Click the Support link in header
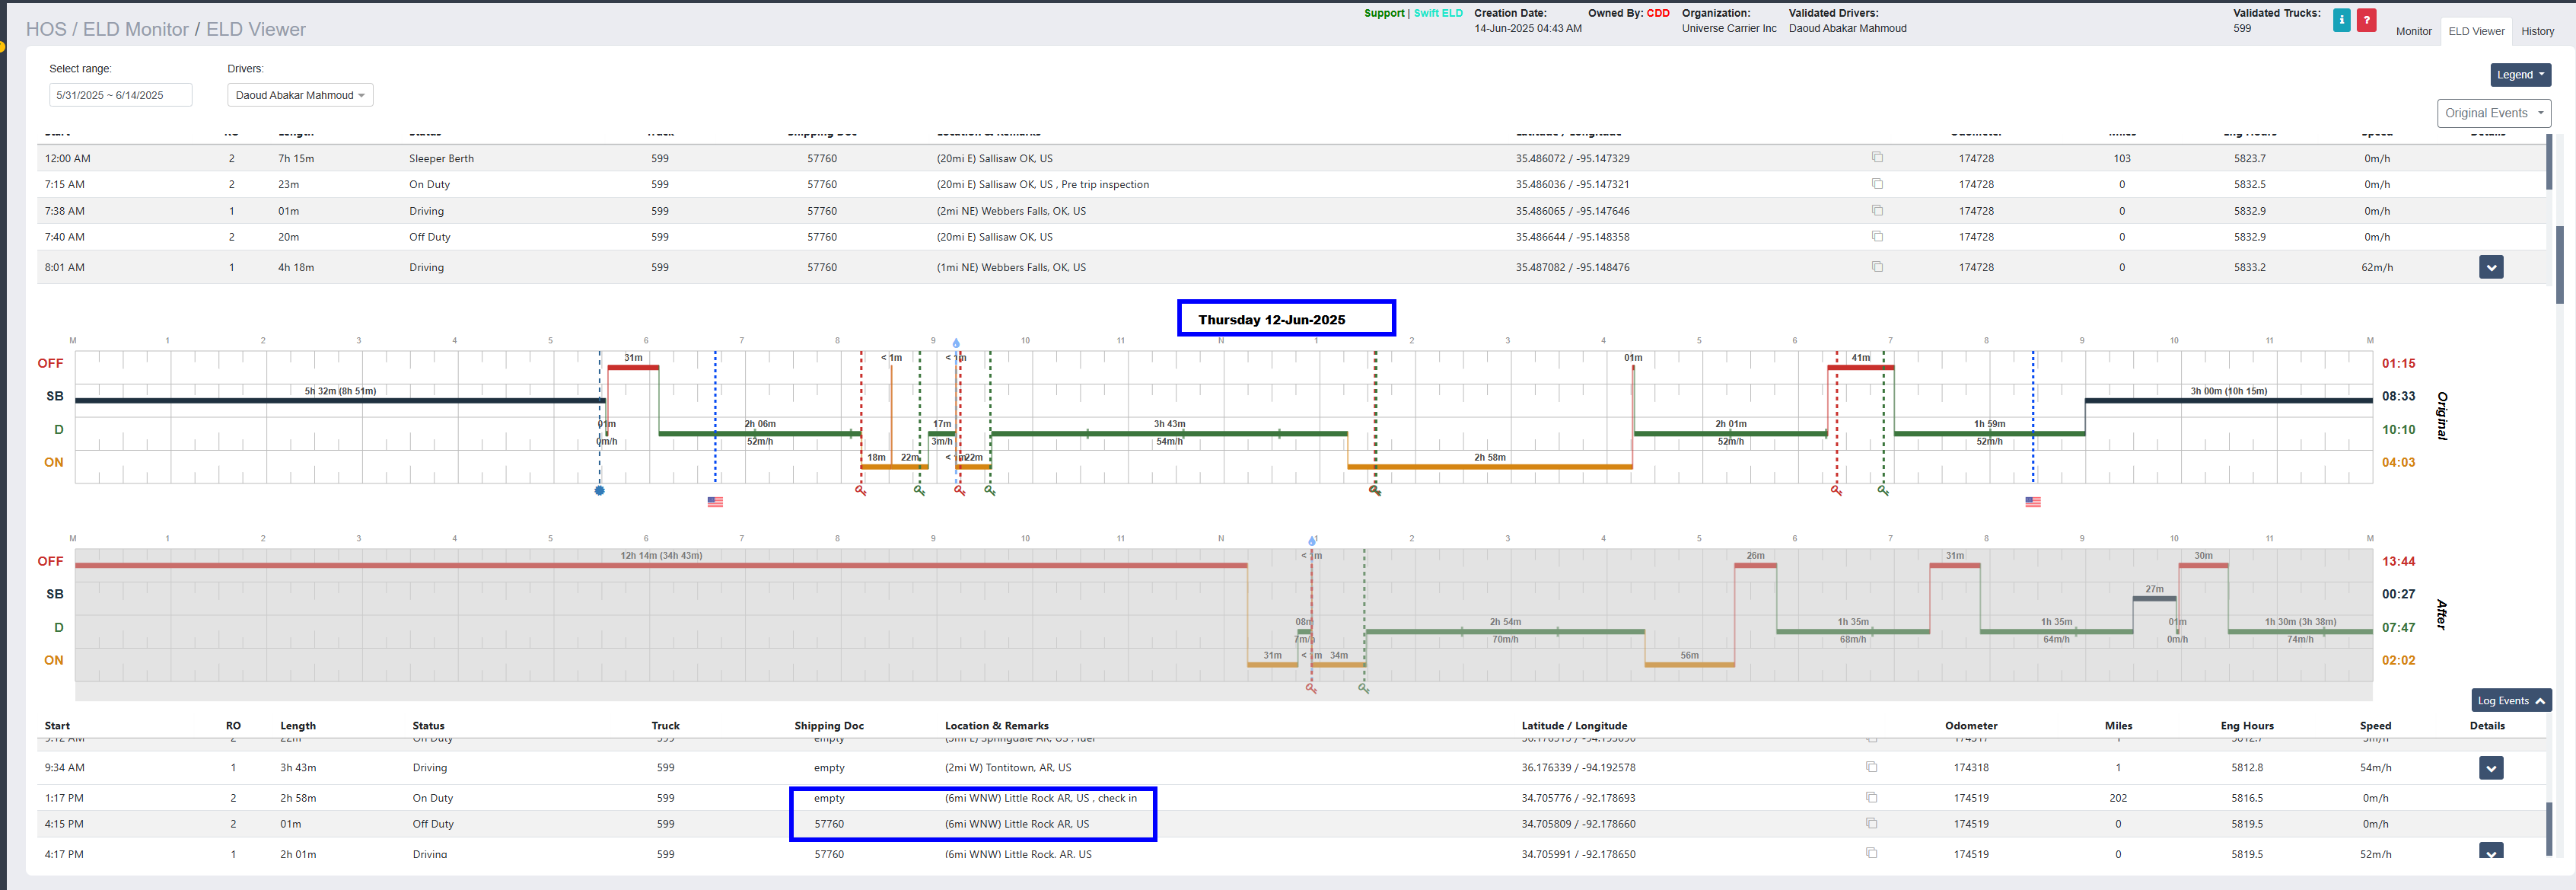This screenshot has height=890, width=2576. [x=1384, y=13]
